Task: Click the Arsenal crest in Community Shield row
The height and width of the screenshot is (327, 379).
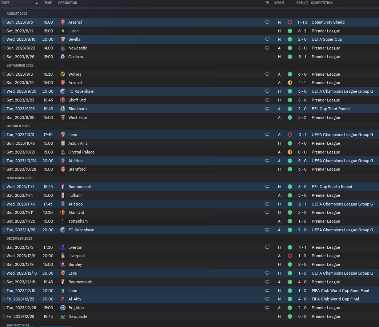Action: [63, 22]
